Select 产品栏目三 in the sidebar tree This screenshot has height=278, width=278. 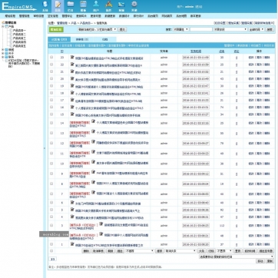[x=19, y=38]
